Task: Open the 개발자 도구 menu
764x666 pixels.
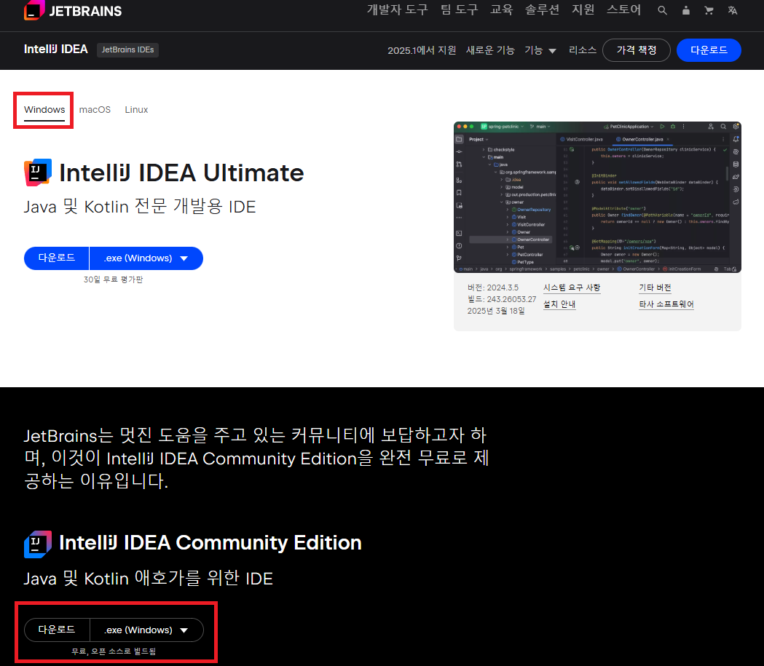Action: [x=397, y=9]
